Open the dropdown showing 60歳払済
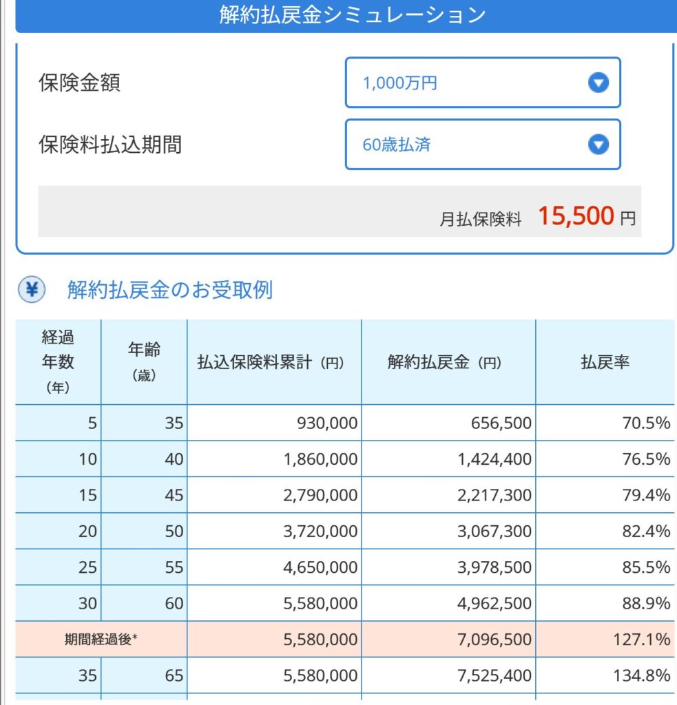The width and height of the screenshot is (677, 705). click(482, 145)
